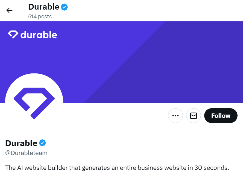Click the diamond logo icon in the banner
The width and height of the screenshot is (243, 174).
13,35
